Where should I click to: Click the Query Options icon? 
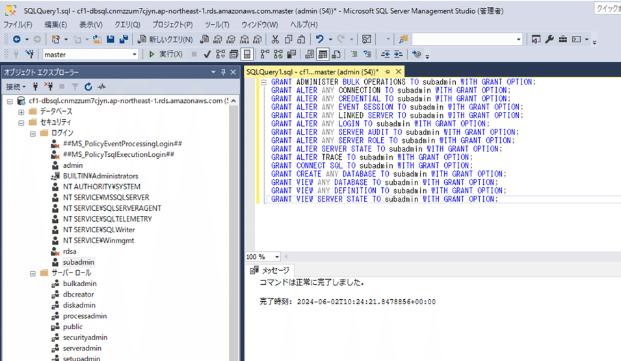(x=233, y=54)
